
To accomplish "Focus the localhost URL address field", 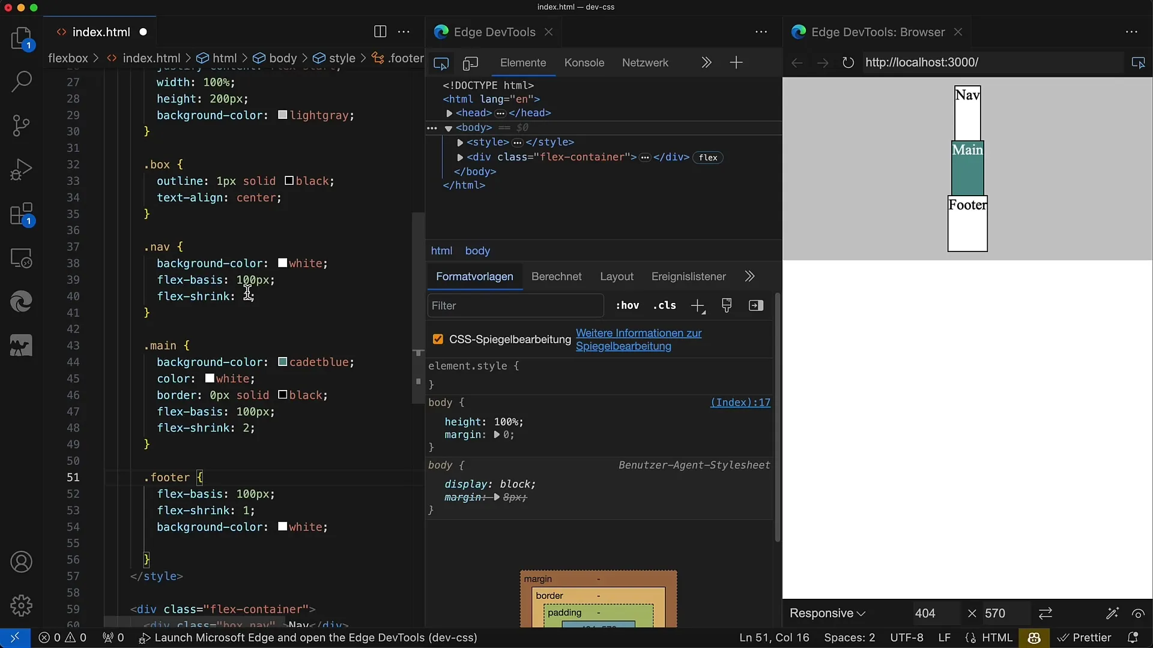I will coord(993,62).
